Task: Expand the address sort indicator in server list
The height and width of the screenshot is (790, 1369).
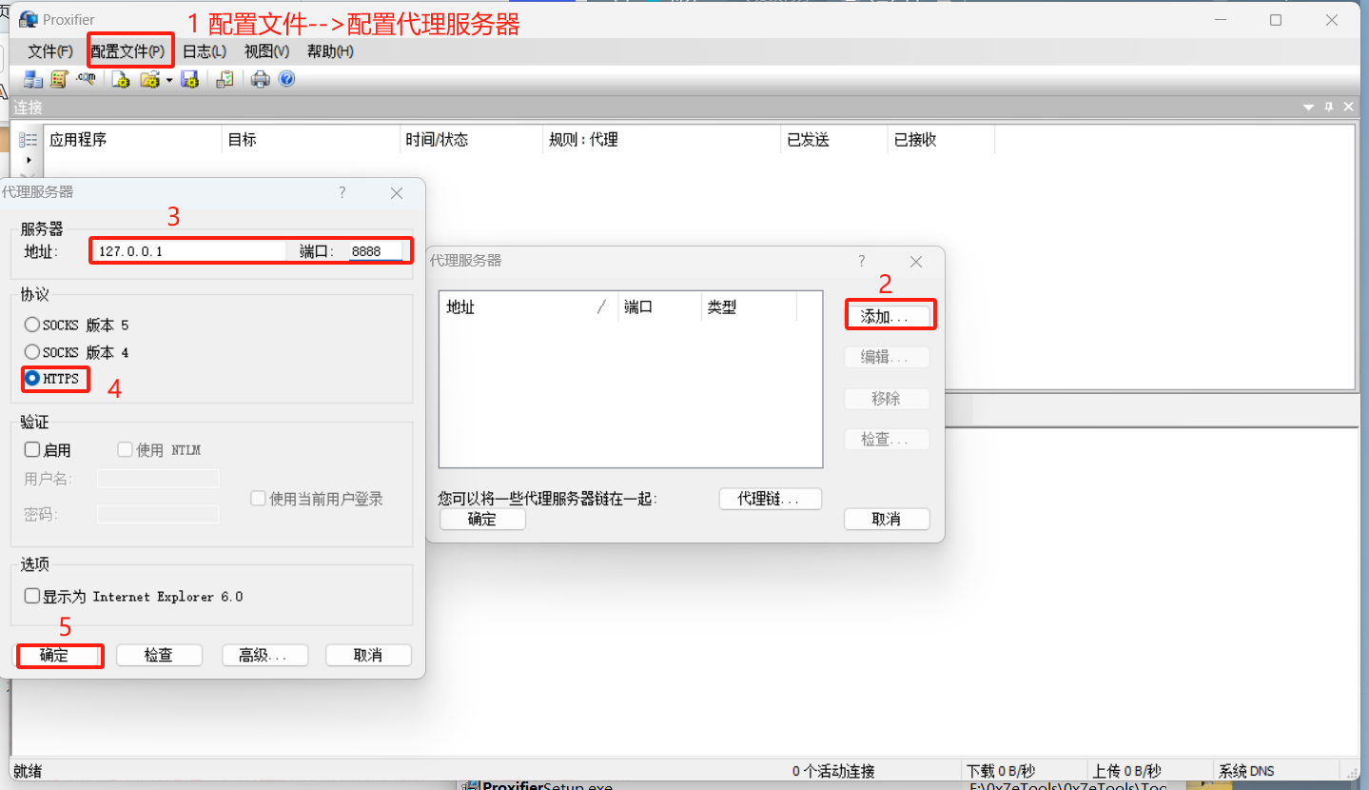Action: pos(601,306)
